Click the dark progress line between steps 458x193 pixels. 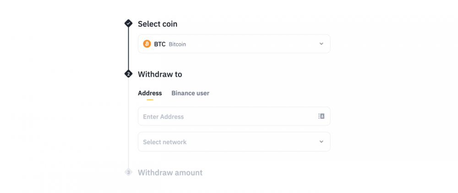129,48
